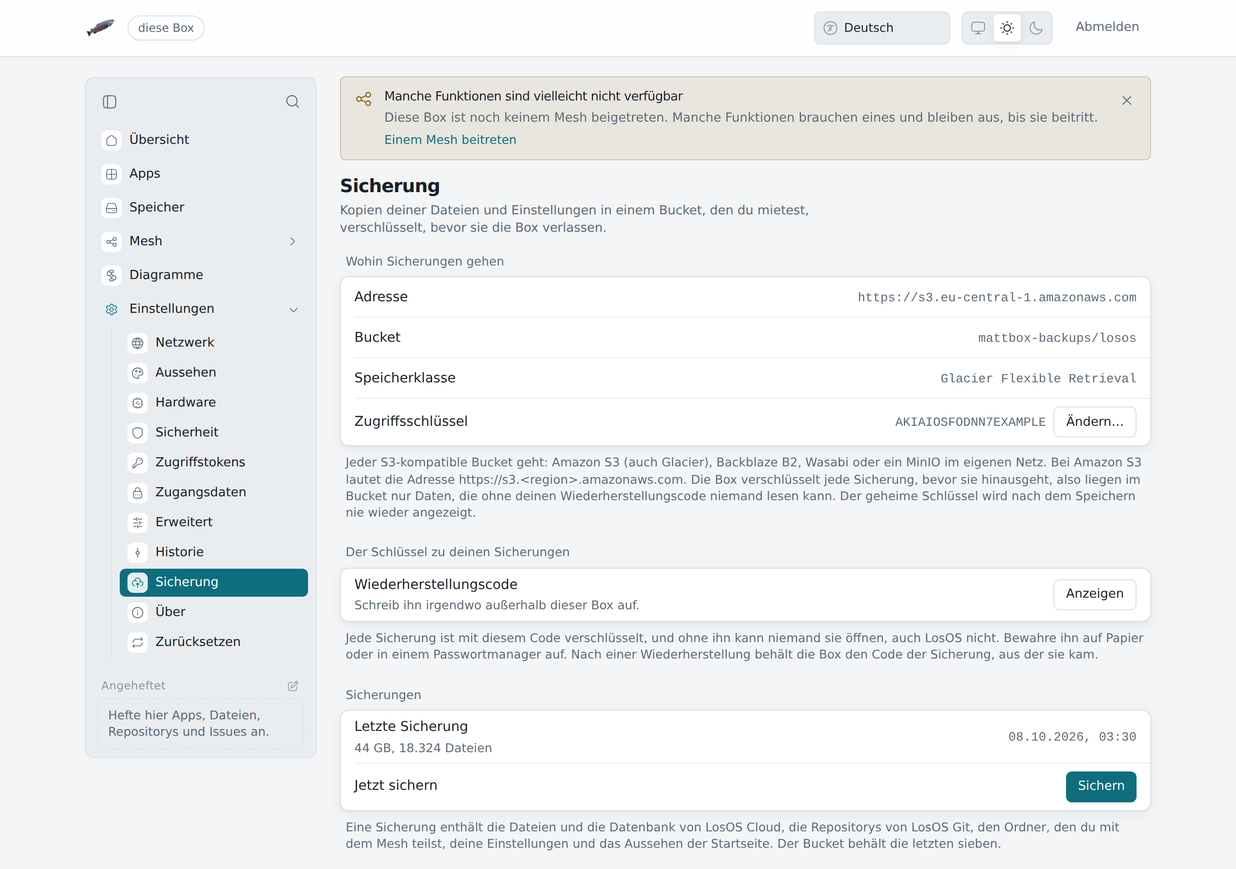This screenshot has height=869, width=1236.
Task: Click the Erweitert sliders icon
Action: [138, 522]
